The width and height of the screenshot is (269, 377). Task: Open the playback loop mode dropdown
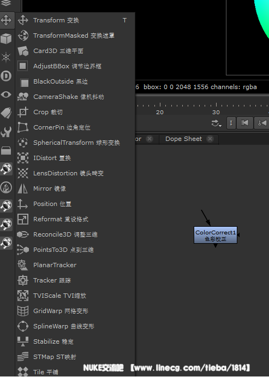click(x=217, y=123)
